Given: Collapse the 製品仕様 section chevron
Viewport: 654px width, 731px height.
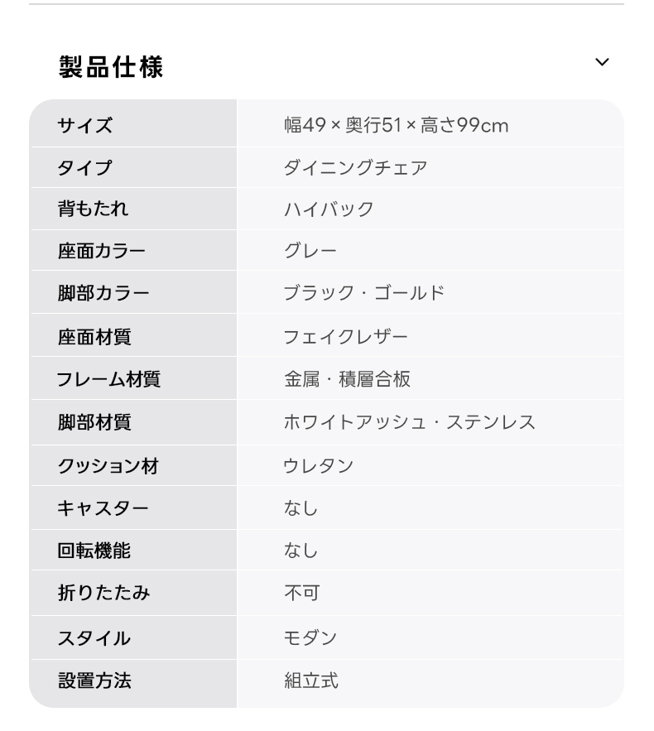Looking at the screenshot, I should [x=602, y=62].
